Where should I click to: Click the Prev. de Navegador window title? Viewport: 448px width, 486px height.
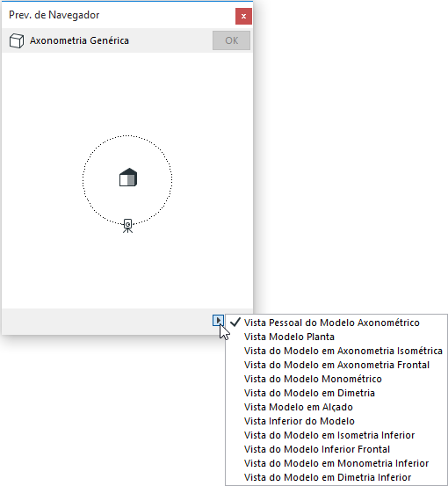point(54,15)
